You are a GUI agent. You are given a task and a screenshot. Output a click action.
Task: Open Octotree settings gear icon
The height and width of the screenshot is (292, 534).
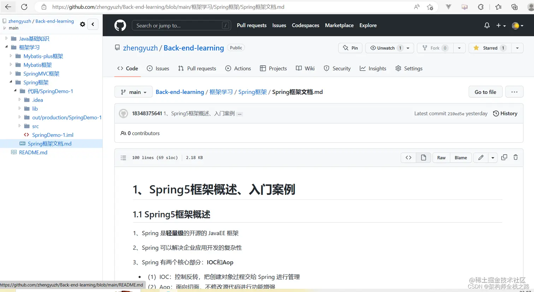tap(83, 24)
